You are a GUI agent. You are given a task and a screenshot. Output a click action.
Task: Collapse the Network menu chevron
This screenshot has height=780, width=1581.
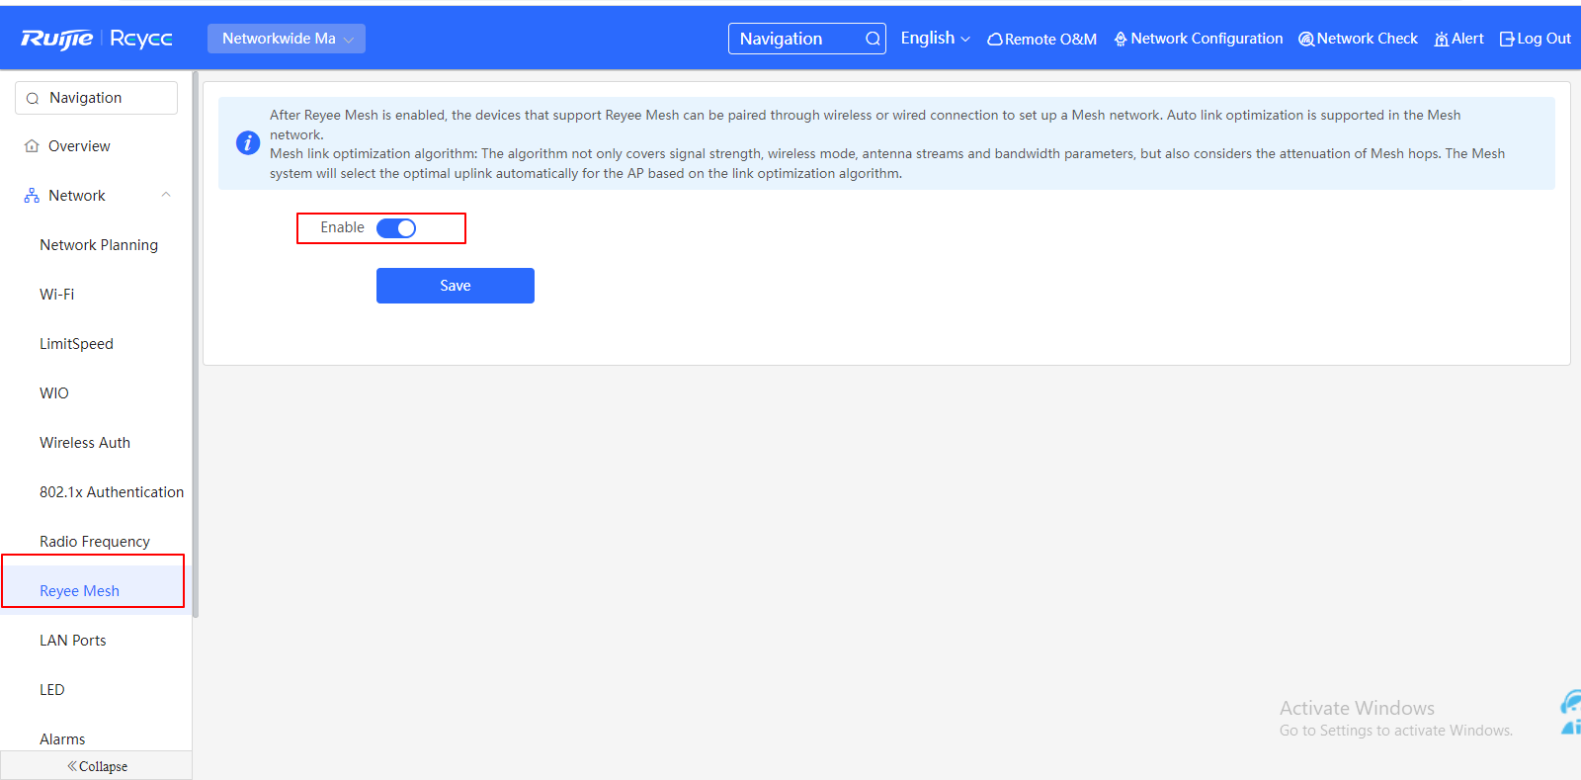coord(166,195)
